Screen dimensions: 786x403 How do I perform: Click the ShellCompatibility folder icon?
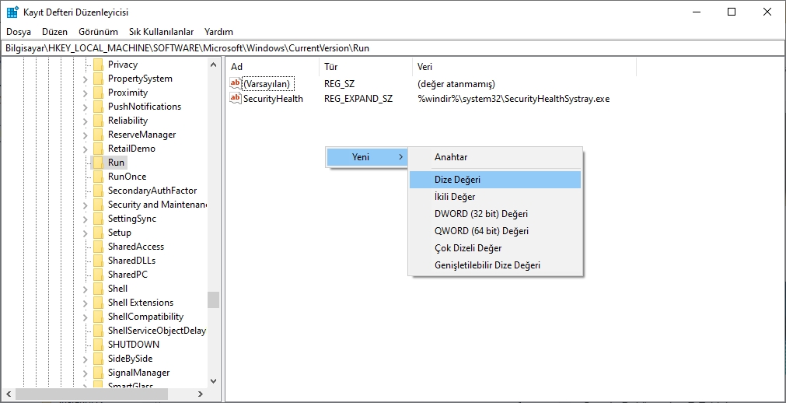coord(98,317)
